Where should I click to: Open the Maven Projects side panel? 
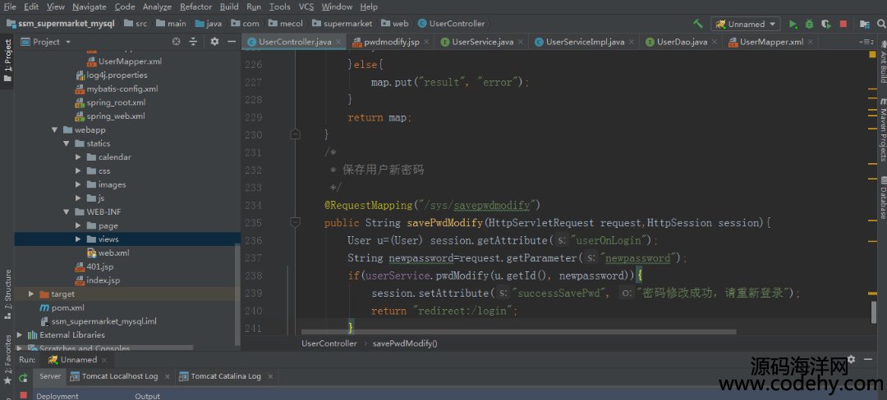(x=882, y=129)
